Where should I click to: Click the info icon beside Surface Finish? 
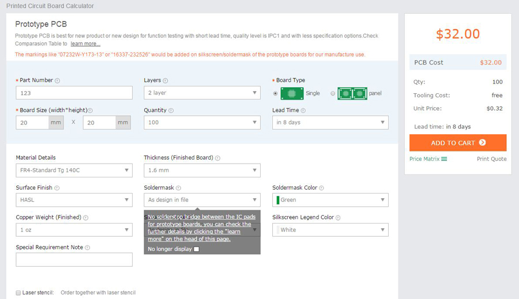[57, 188]
